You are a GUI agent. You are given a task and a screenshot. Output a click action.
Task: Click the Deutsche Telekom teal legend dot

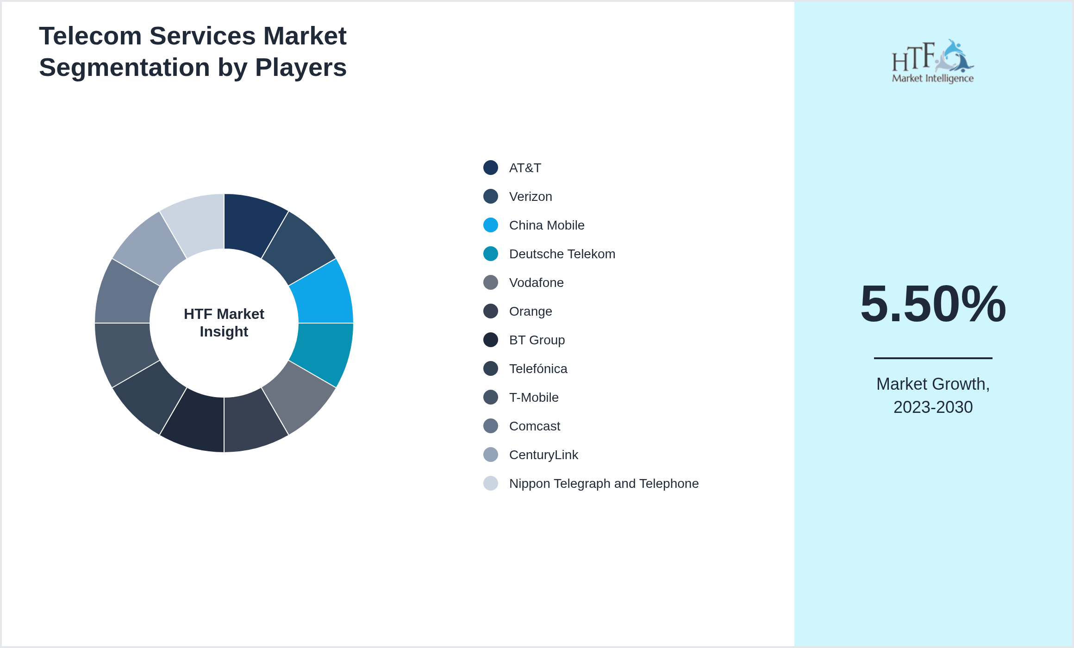click(x=490, y=254)
